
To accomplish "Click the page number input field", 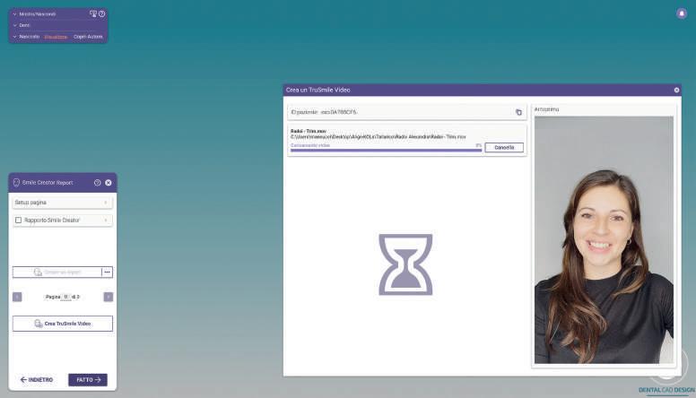I will pos(65,297).
